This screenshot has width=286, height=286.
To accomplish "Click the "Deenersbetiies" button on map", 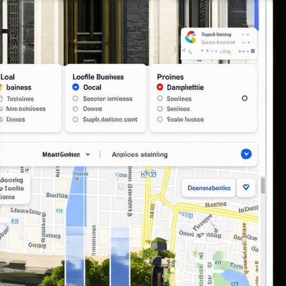I will 209,188.
